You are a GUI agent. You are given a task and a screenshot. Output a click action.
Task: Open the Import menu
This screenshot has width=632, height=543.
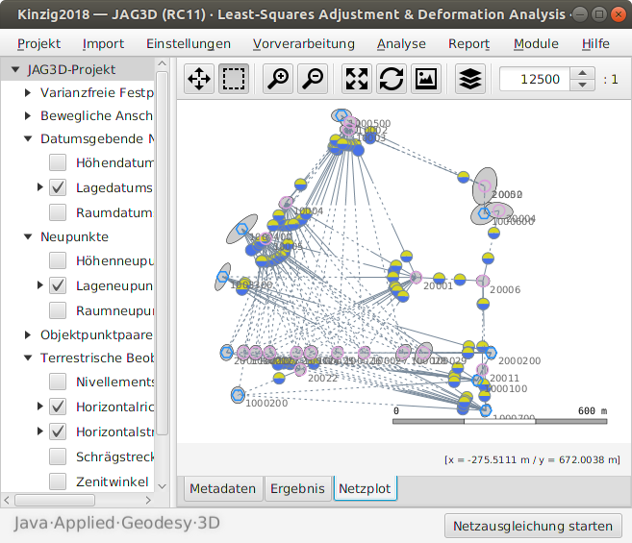click(103, 43)
